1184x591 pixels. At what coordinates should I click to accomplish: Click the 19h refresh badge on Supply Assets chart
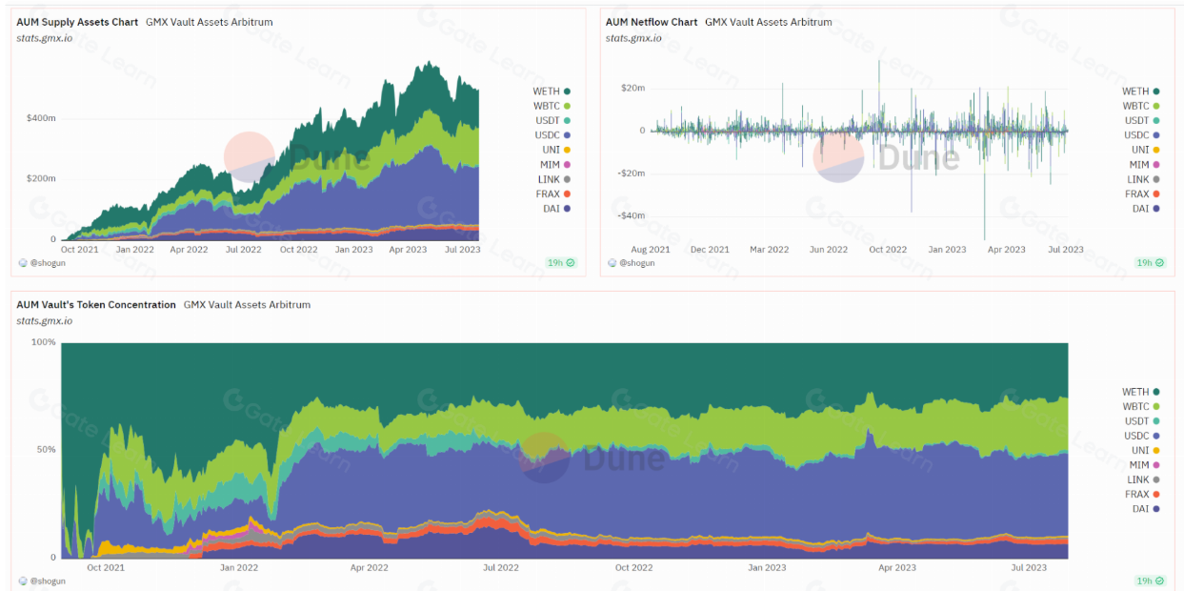(x=561, y=262)
